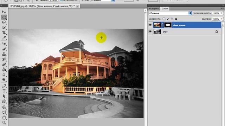
Task: Select the Type tool
Action: coord(4,91)
